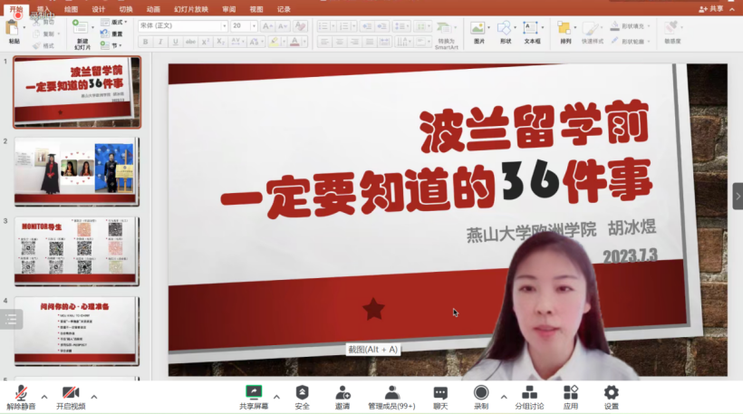Viewport: 743px width, 414px height.
Task: Toggle the Record (录制) button
Action: [481, 393]
